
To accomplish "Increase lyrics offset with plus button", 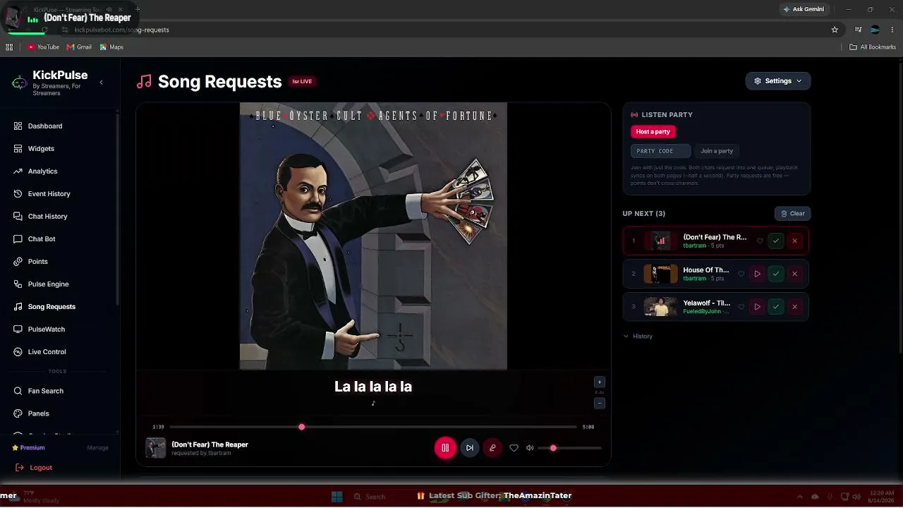I will click(x=600, y=382).
